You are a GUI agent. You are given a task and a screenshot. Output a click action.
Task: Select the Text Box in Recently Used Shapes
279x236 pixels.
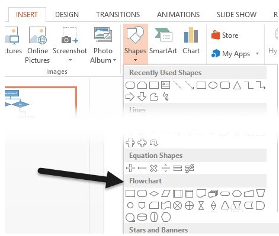(165, 85)
